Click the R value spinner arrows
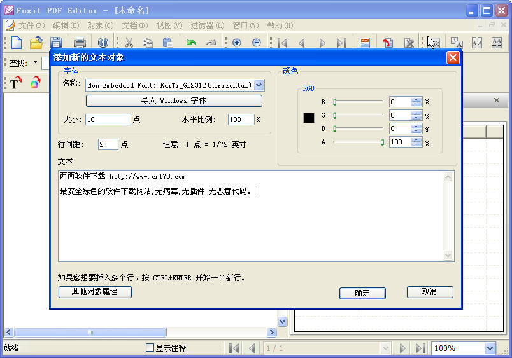This screenshot has width=512, height=358. 416,102
